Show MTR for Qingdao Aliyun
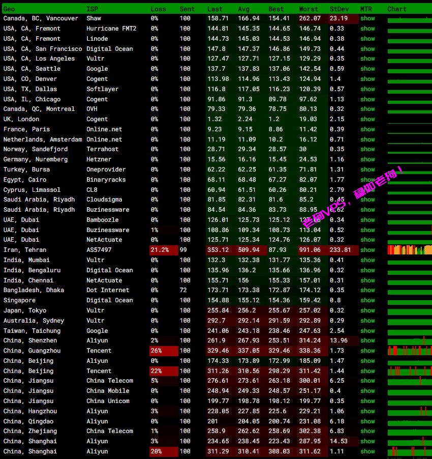 click(x=367, y=421)
